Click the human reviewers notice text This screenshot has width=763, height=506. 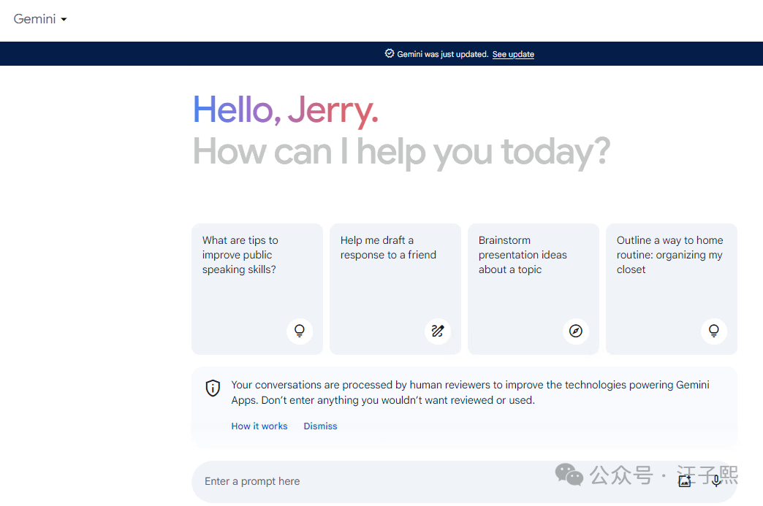tap(470, 392)
